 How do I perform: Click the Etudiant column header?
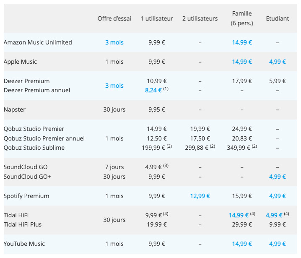(278, 18)
